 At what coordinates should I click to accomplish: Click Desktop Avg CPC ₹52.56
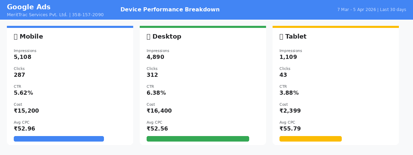click(157, 129)
